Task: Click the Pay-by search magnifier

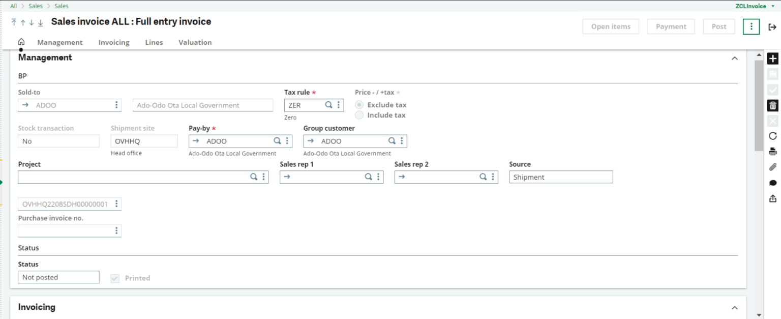Action: [x=277, y=141]
